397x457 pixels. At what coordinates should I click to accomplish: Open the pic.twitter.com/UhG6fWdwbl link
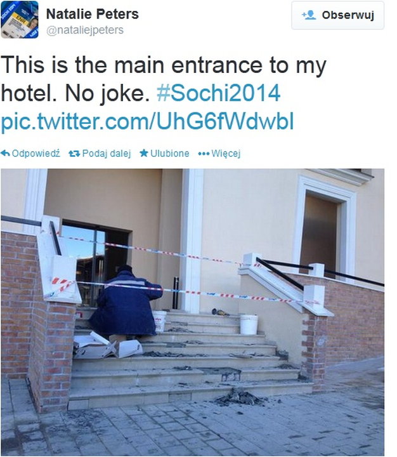147,121
